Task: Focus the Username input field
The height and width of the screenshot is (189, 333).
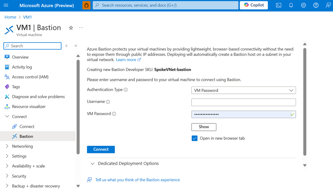Action: tap(244, 102)
